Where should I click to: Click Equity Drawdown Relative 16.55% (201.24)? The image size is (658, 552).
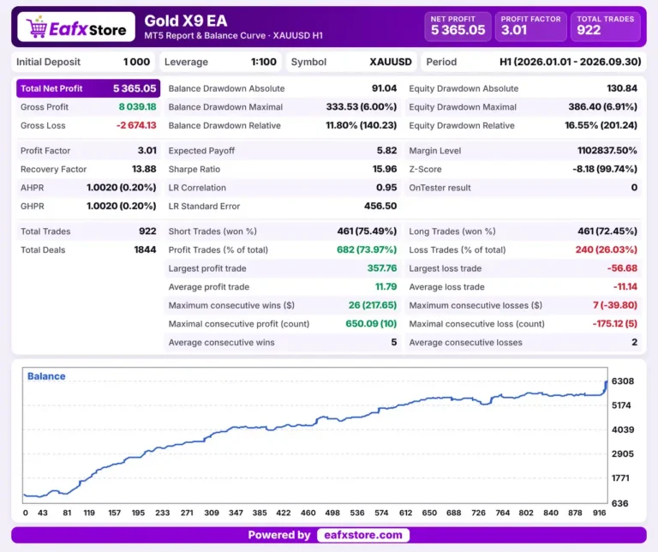pos(601,125)
